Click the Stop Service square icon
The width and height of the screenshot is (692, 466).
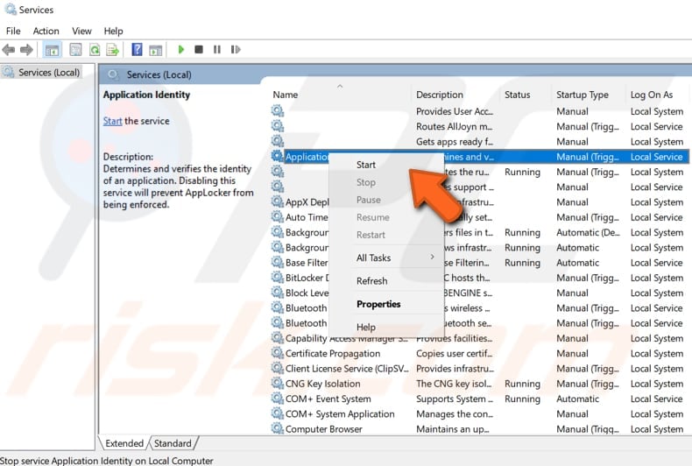click(x=199, y=49)
